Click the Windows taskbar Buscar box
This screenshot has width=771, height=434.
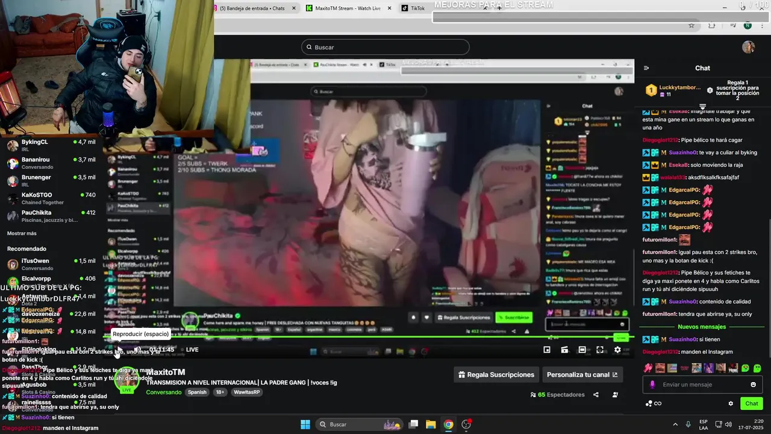[360, 424]
